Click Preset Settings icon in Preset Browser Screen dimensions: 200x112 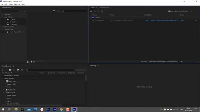pyautogui.click(x=14, y=70)
